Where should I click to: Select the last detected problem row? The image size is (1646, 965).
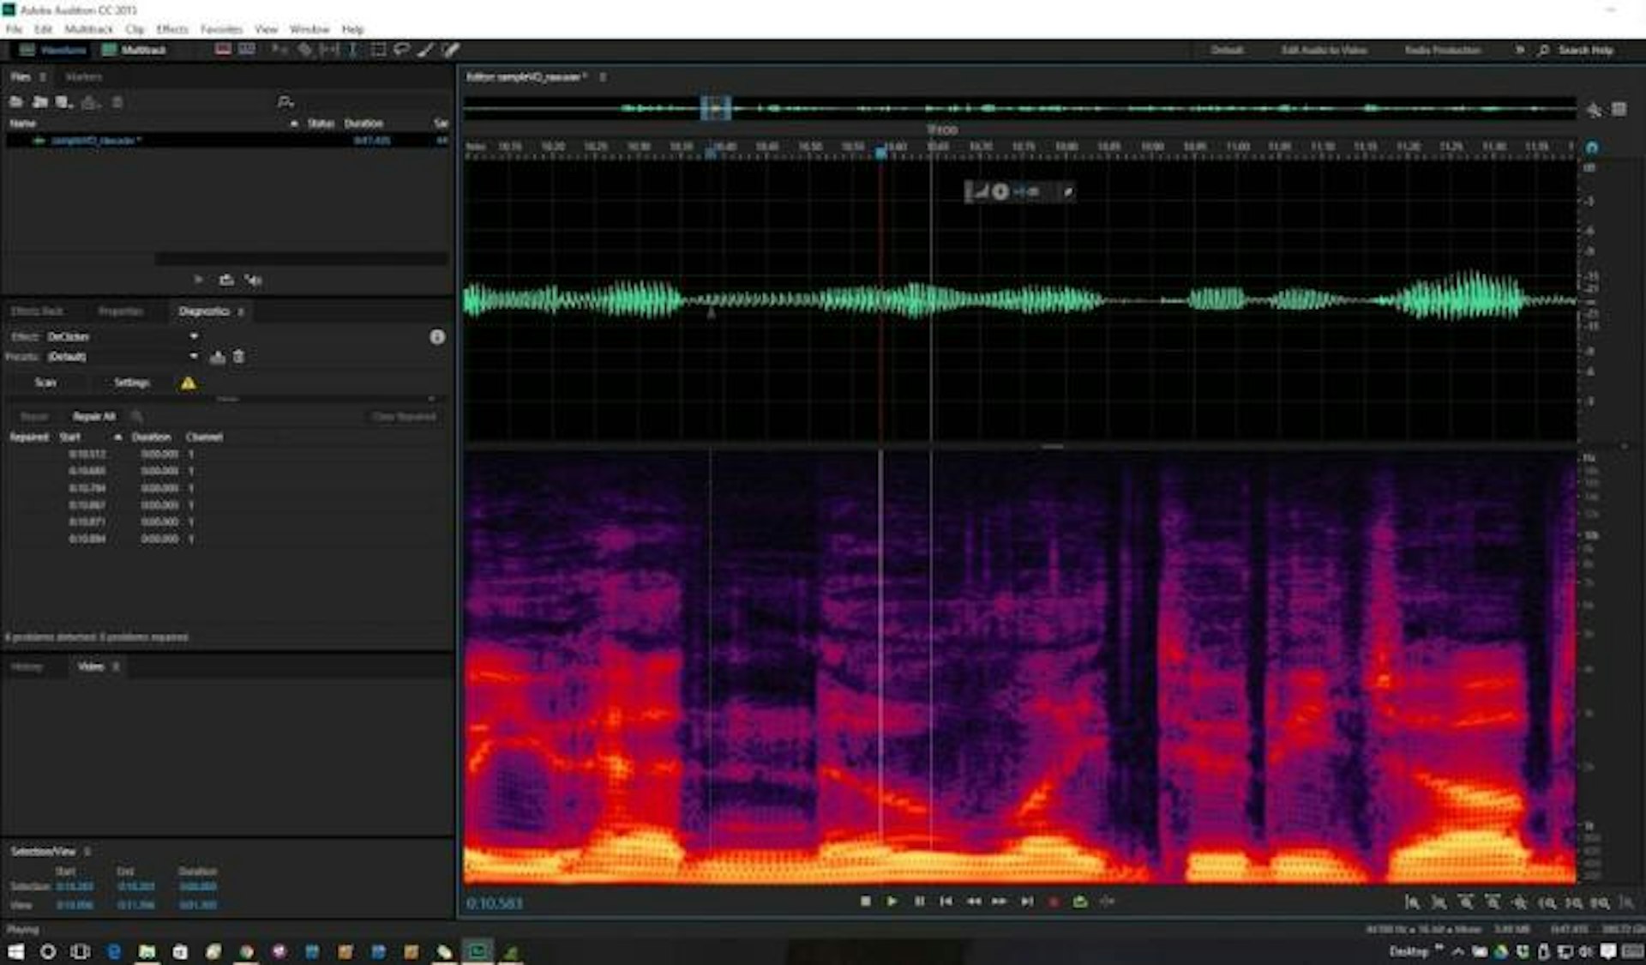pos(227,539)
